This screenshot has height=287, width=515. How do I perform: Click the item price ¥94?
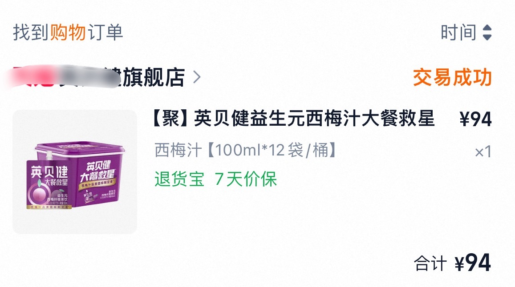point(475,119)
